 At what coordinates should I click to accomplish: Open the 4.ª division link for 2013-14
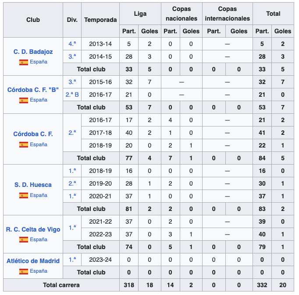coord(72,44)
